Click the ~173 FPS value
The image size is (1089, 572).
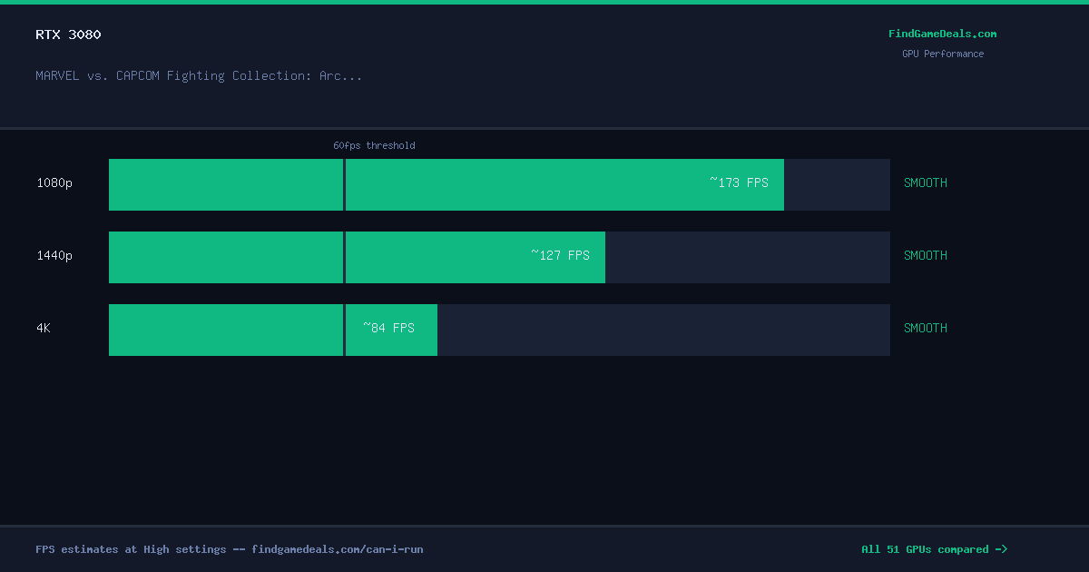739,182
